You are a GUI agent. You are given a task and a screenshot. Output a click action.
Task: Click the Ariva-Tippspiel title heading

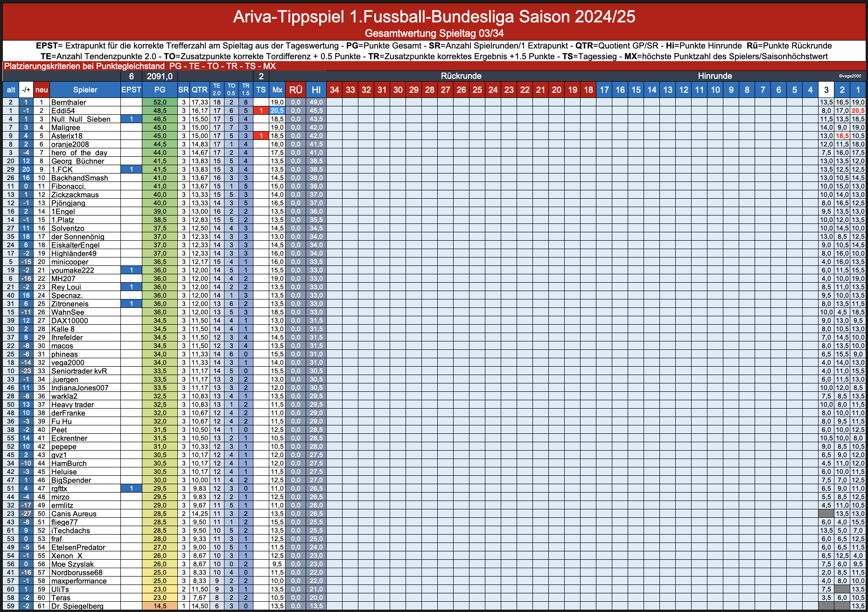click(x=434, y=16)
